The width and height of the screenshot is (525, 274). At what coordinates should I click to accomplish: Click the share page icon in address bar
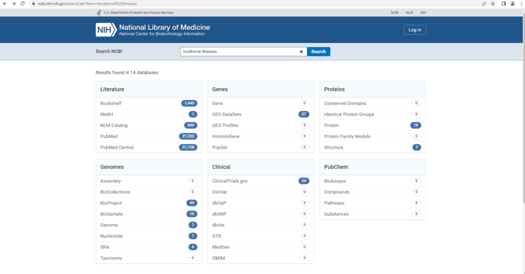(x=484, y=4)
